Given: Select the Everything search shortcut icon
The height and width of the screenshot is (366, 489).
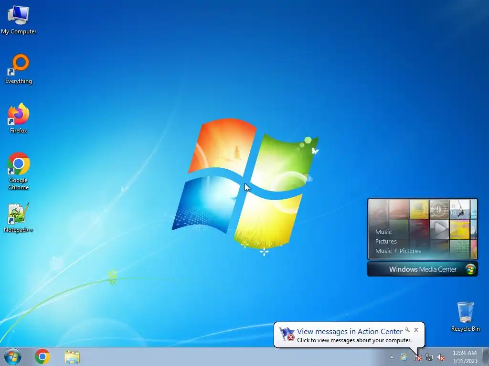Looking at the screenshot, I should pyautogui.click(x=19, y=69).
